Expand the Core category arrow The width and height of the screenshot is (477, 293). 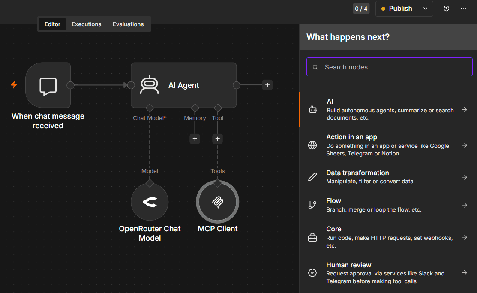click(465, 237)
